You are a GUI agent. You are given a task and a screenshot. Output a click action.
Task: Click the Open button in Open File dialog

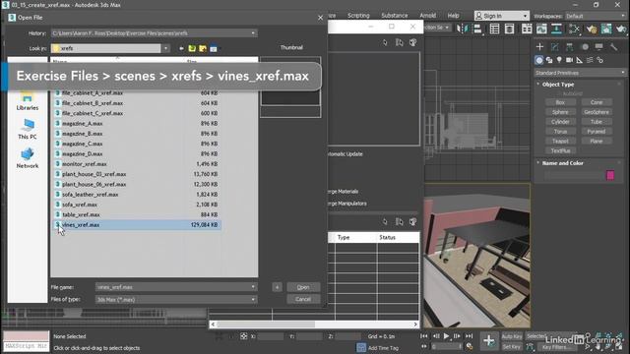[x=303, y=287]
